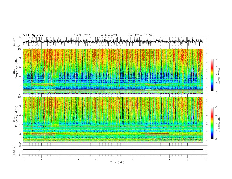Click the date text "Oct. 8 , 2023"
This screenshot has height=179, width=232.
(82, 35)
